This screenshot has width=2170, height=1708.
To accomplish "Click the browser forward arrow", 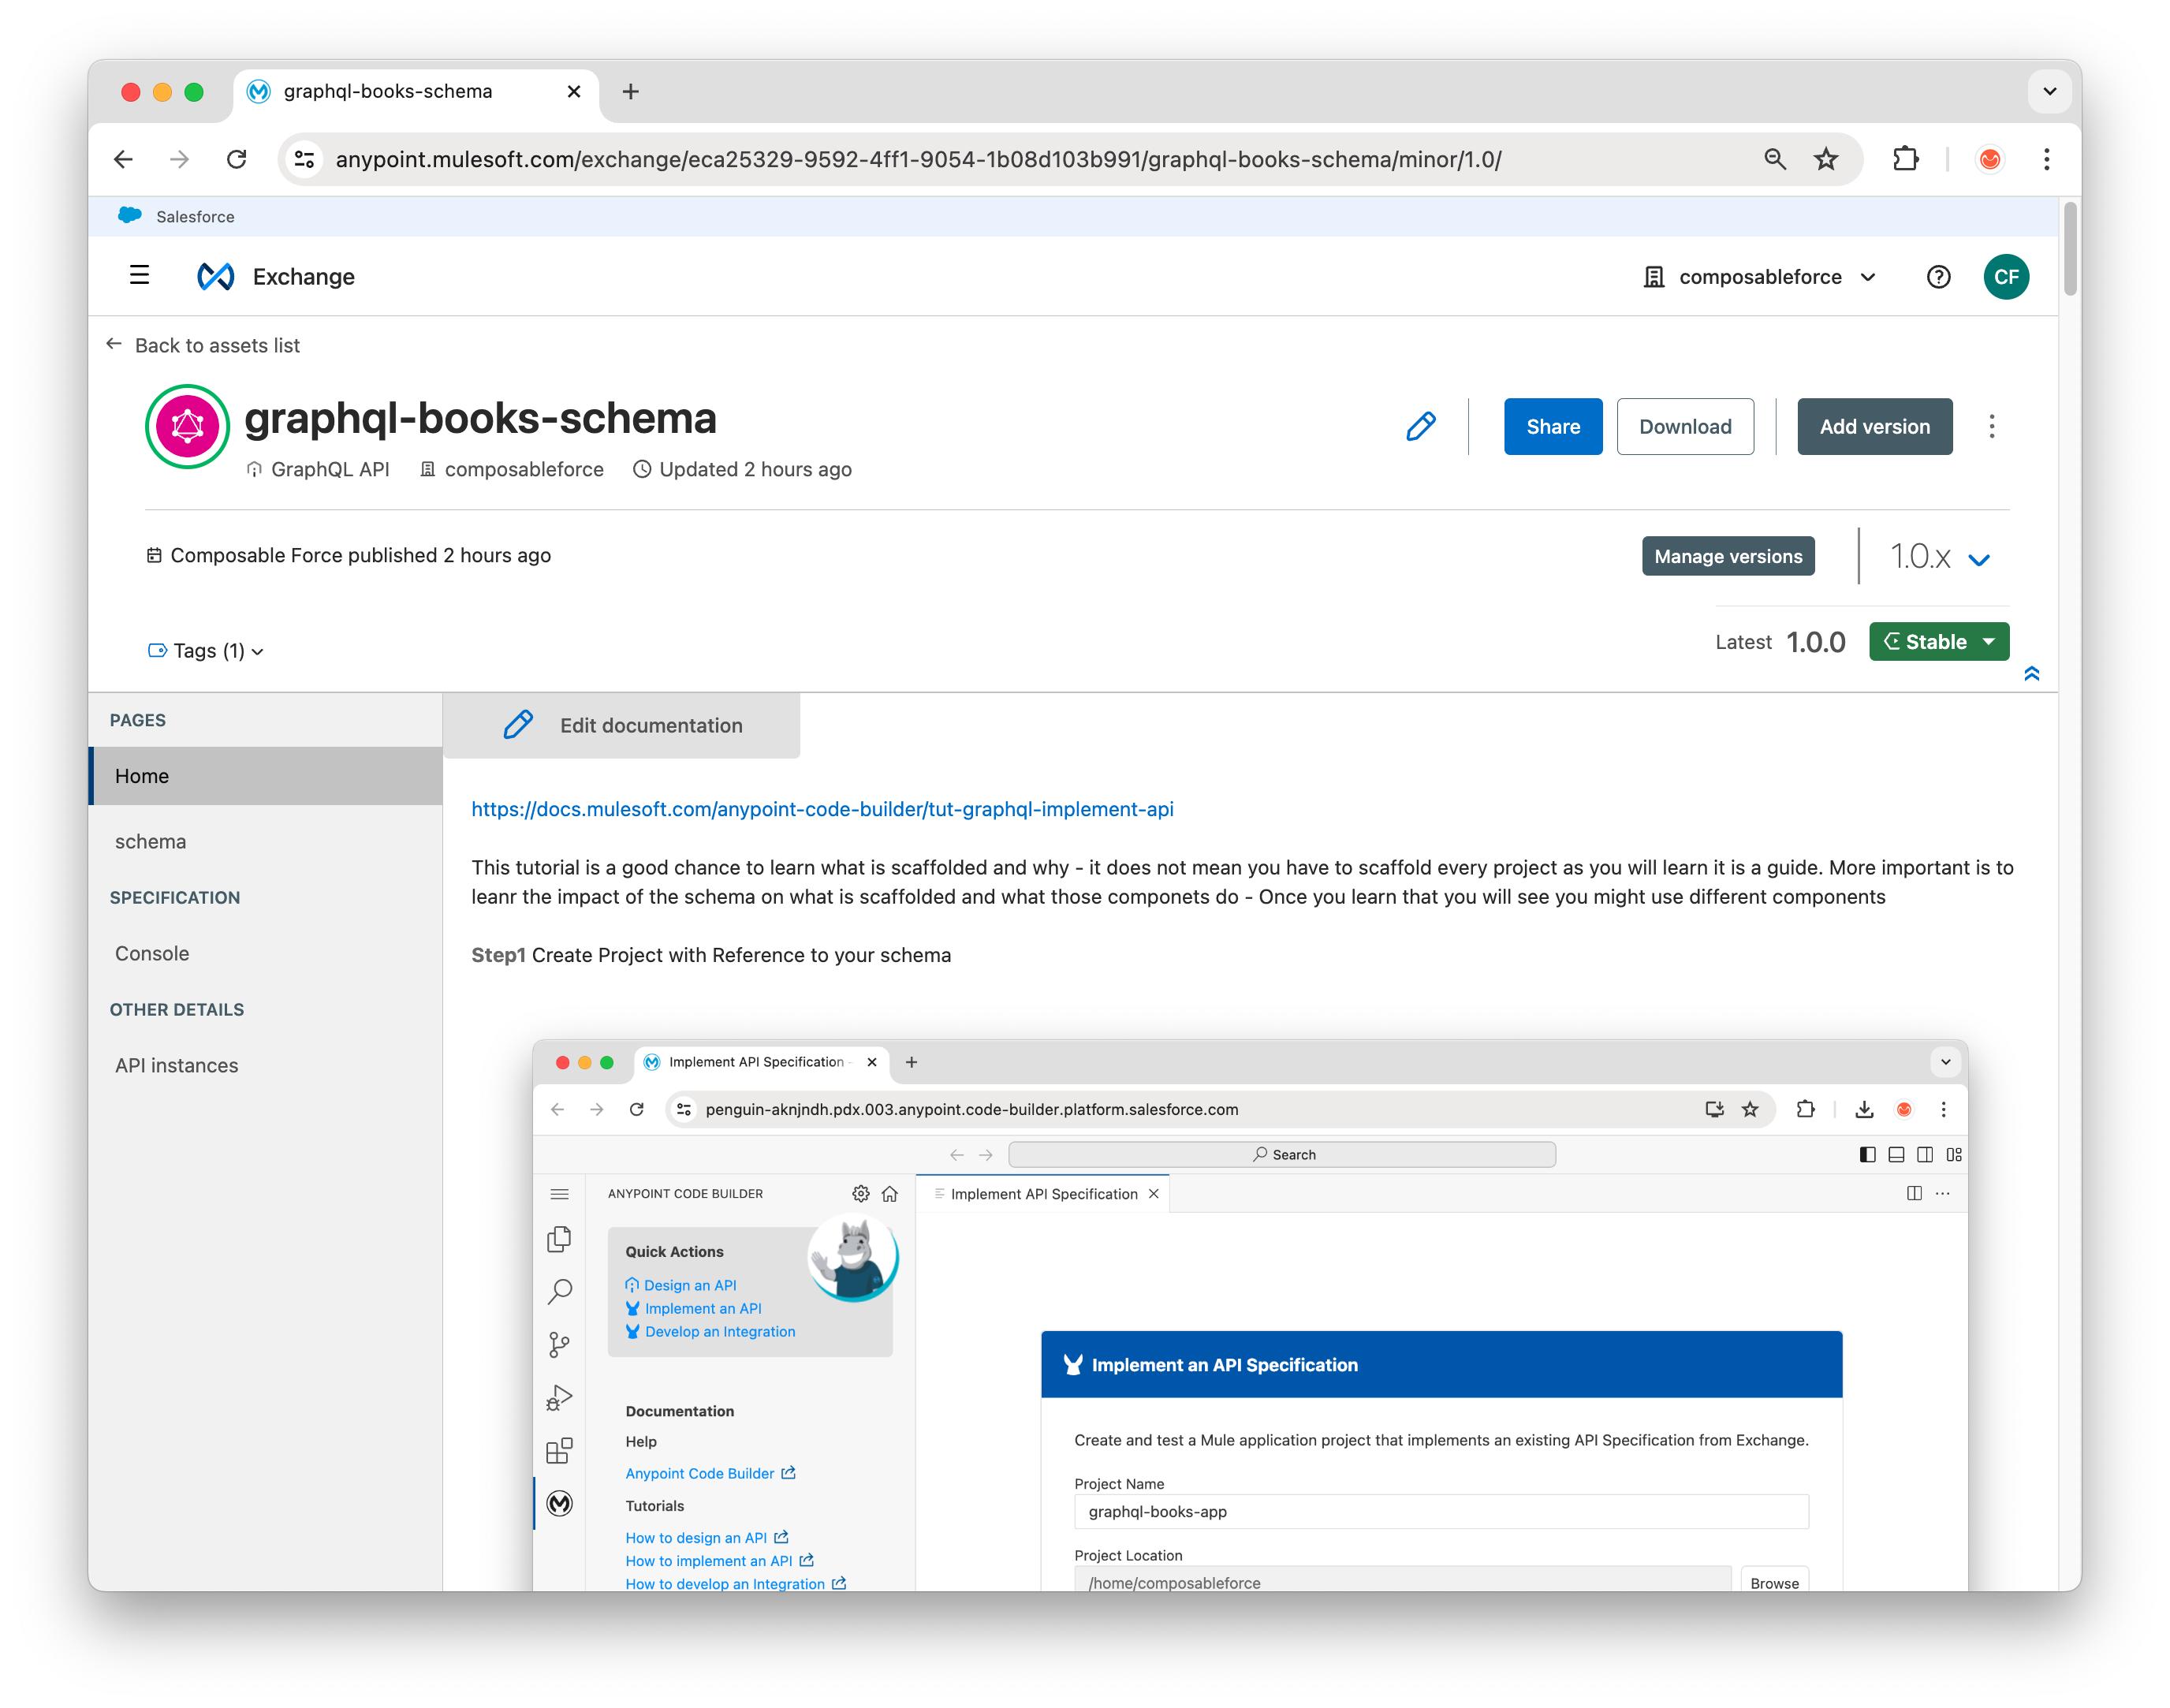I will click(x=179, y=159).
